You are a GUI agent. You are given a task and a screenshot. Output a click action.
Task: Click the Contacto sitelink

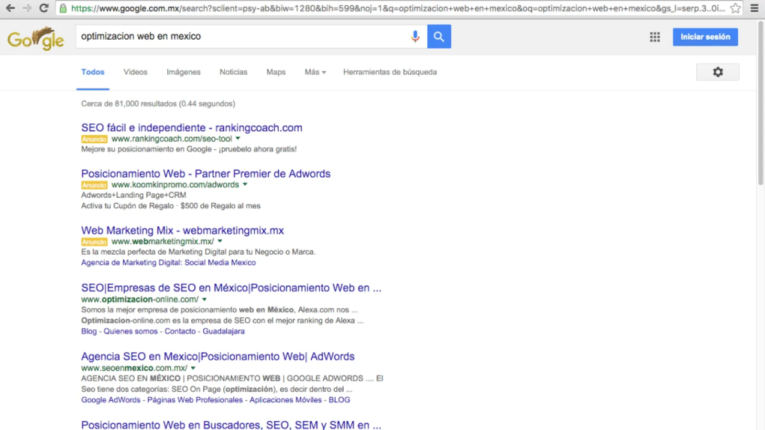[x=180, y=332]
